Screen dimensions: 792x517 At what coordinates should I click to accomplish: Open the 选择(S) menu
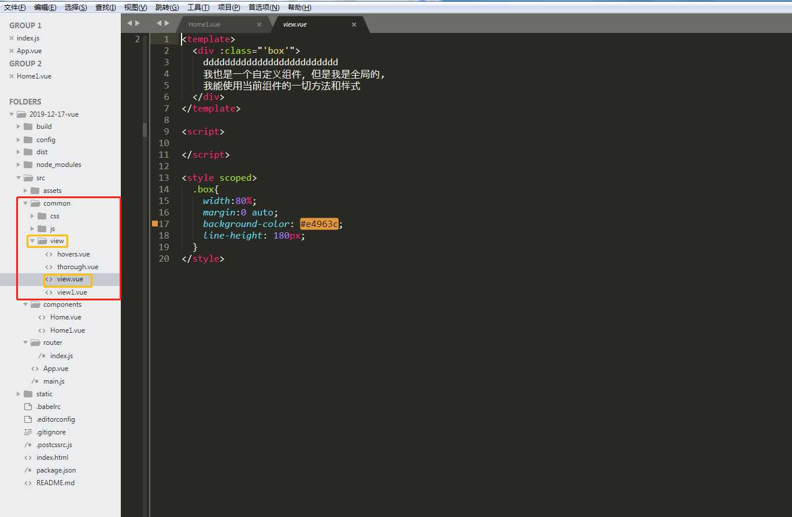(76, 7)
